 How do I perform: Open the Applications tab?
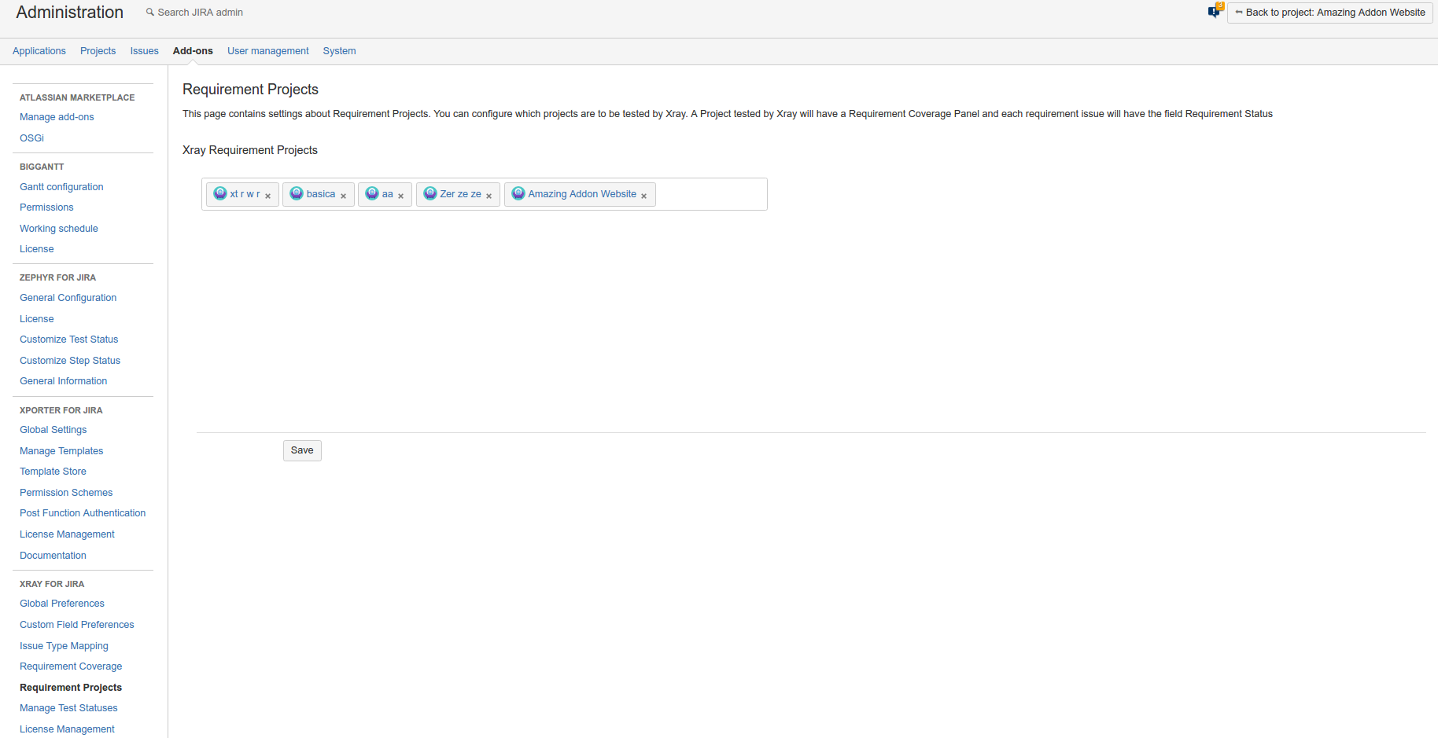(x=39, y=51)
